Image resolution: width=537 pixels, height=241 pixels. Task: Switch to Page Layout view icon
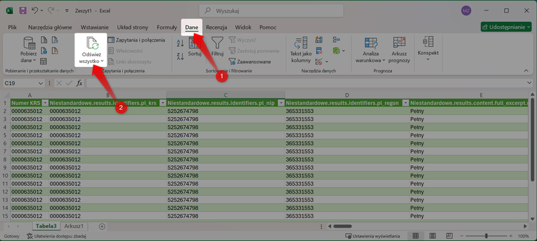432,236
